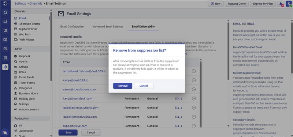Click email kavya@kanidesk.com
The image size is (293, 137).
point(78,98)
